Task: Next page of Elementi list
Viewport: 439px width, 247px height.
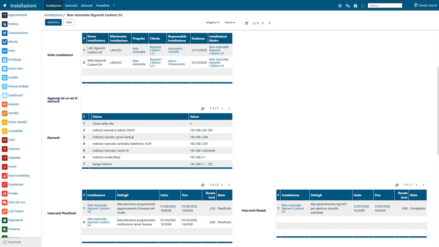Action: tap(229, 108)
